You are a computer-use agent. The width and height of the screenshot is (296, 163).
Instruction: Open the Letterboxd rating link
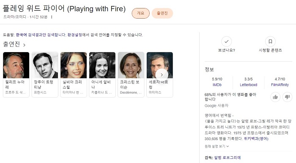[x=249, y=85]
